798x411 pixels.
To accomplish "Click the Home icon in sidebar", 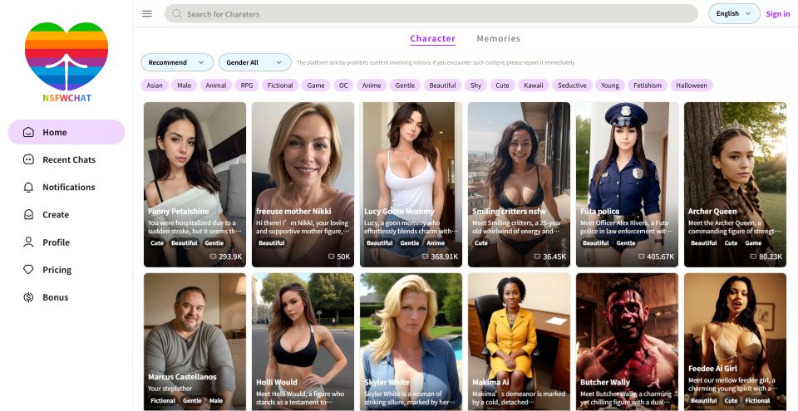I will point(28,132).
